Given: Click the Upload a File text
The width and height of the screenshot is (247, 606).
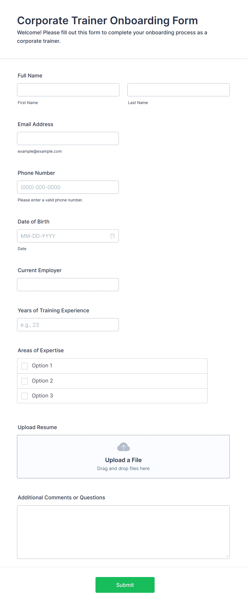Looking at the screenshot, I should [x=123, y=460].
